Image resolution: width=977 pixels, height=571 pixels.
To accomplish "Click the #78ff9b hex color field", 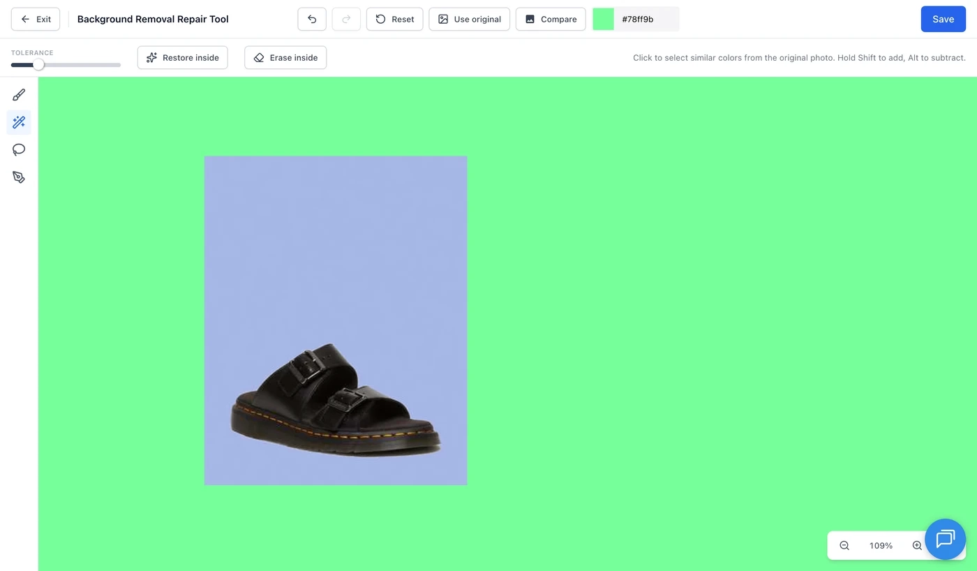I will pyautogui.click(x=646, y=19).
